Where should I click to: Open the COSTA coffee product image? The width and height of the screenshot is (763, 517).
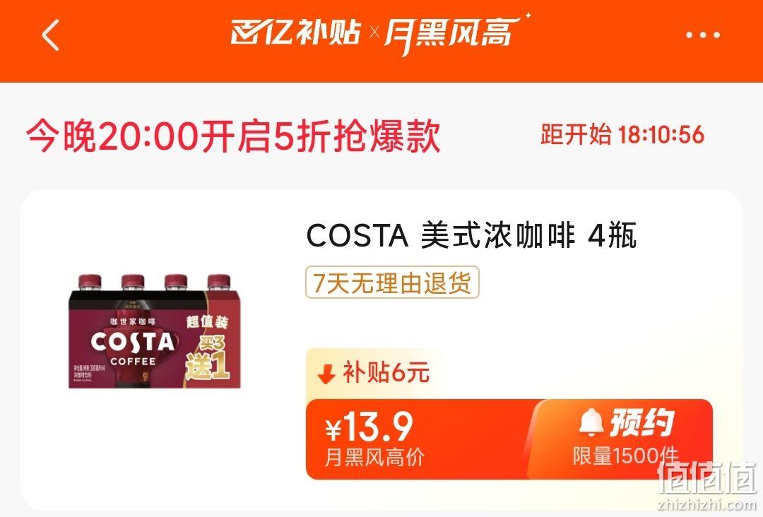[154, 331]
